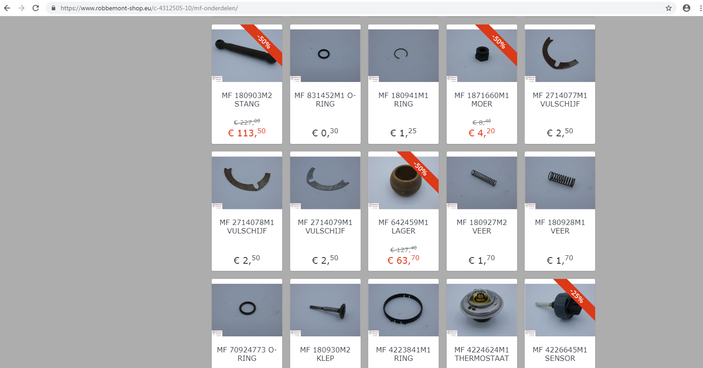
Task: Click the -50% badge on MF 180903M2 STANG
Action: point(264,42)
